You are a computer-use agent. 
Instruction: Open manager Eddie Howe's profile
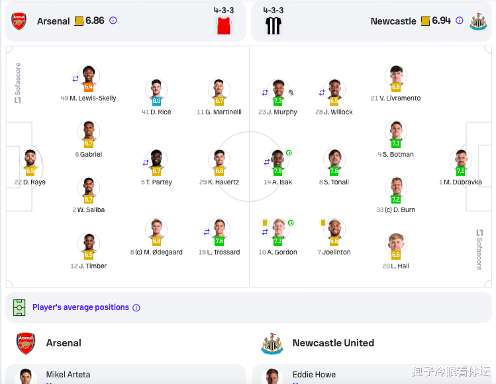click(314, 375)
